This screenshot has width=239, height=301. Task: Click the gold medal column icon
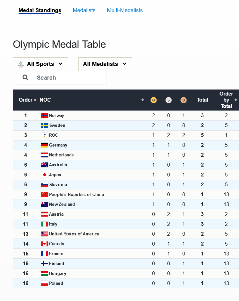[154, 100]
